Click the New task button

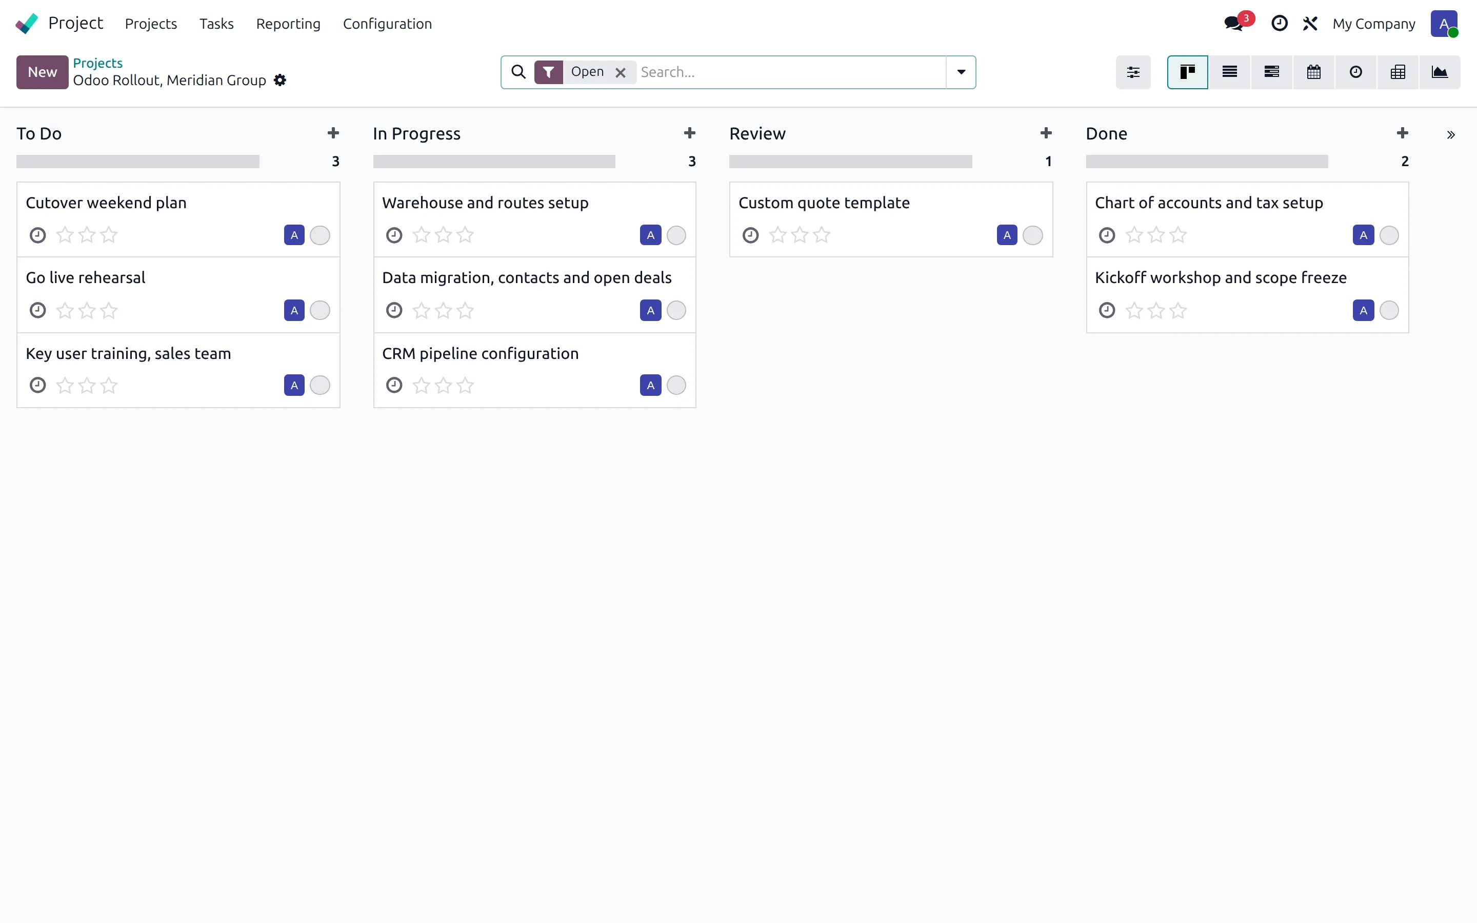point(42,72)
